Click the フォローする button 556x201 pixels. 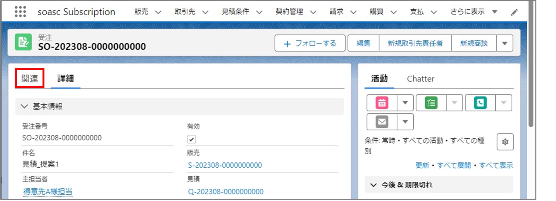[310, 43]
